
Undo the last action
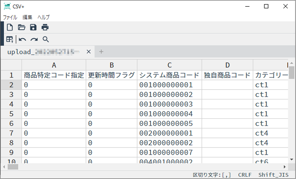tap(22, 40)
